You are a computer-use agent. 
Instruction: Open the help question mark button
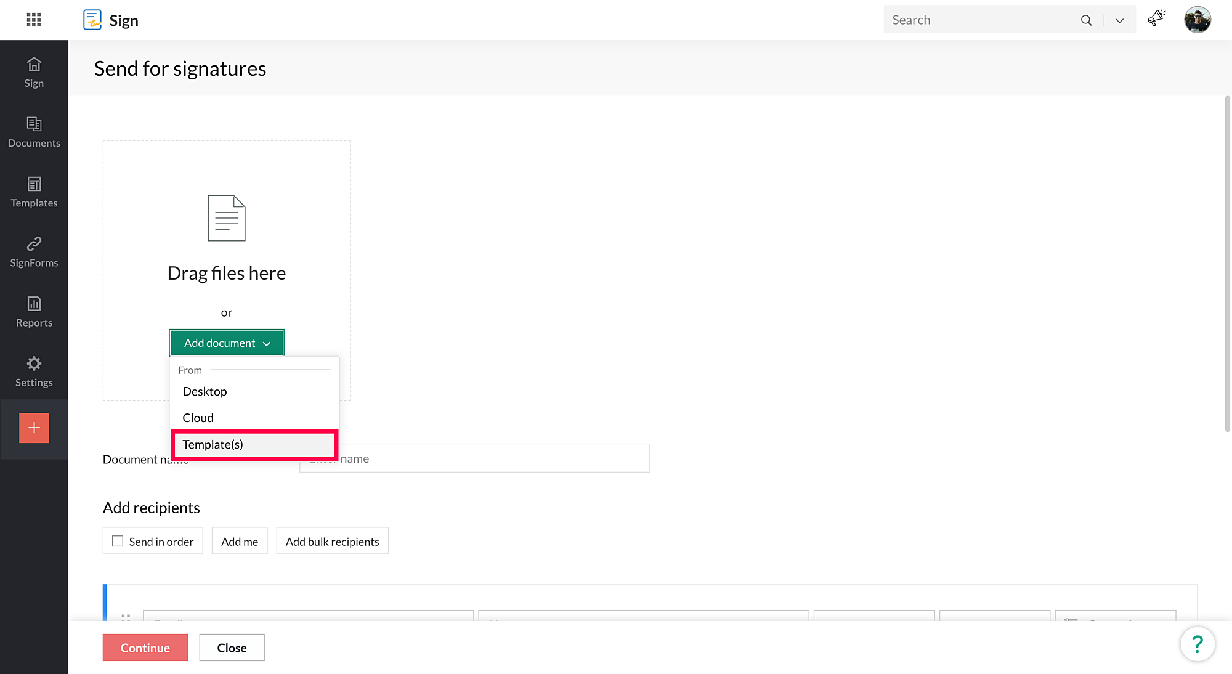[x=1197, y=644]
